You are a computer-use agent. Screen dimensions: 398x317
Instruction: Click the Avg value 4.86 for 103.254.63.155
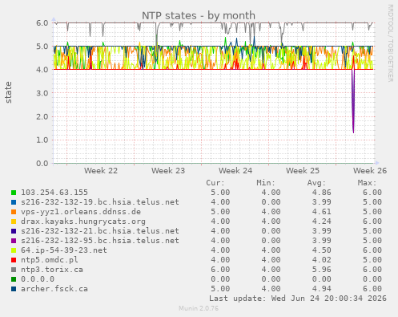(x=322, y=193)
